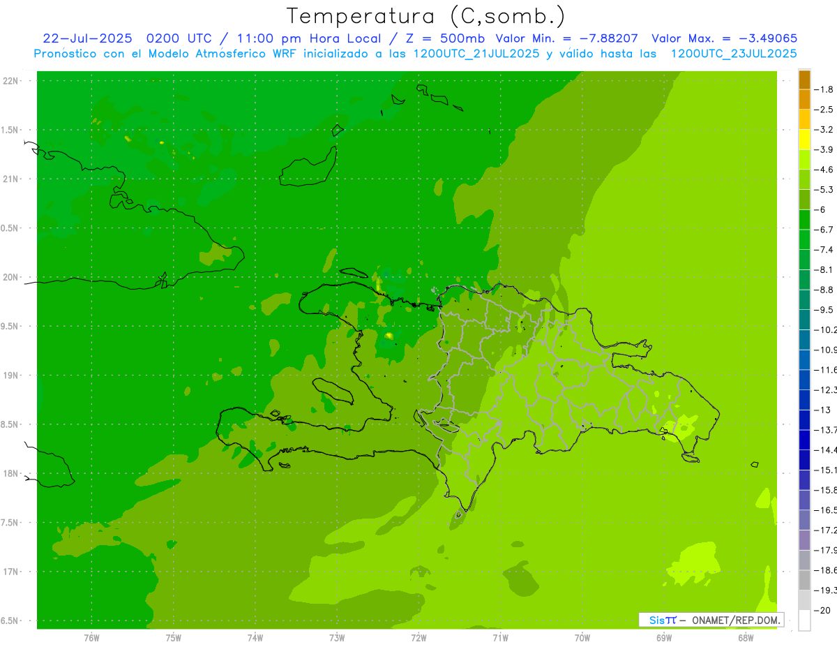Click the '-3.2' colorbar value label
This screenshot has height=647, width=837.
tap(824, 130)
